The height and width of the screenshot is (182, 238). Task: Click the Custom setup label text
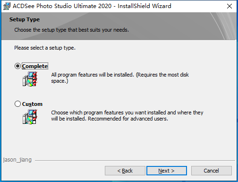(32, 104)
